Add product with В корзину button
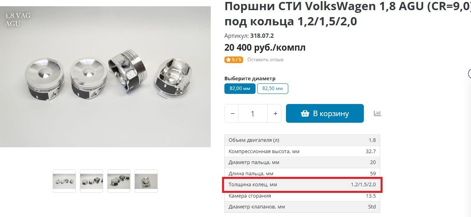 click(325, 113)
